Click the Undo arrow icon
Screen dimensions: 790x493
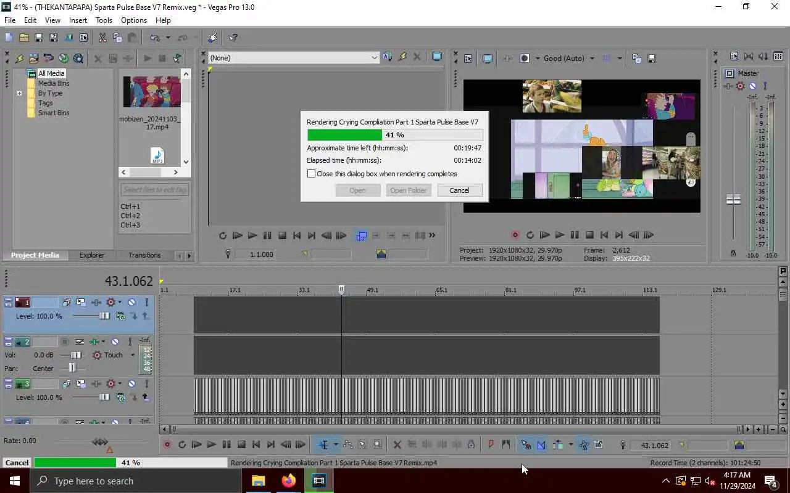pos(155,38)
